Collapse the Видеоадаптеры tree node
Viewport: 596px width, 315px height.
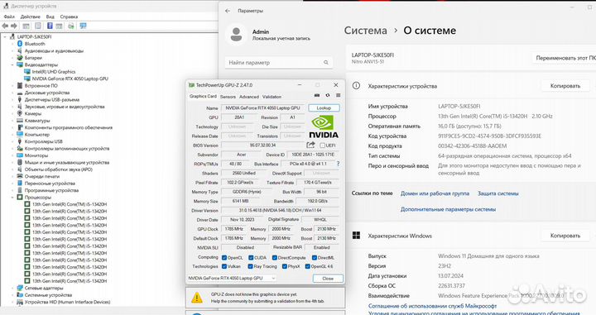12,64
